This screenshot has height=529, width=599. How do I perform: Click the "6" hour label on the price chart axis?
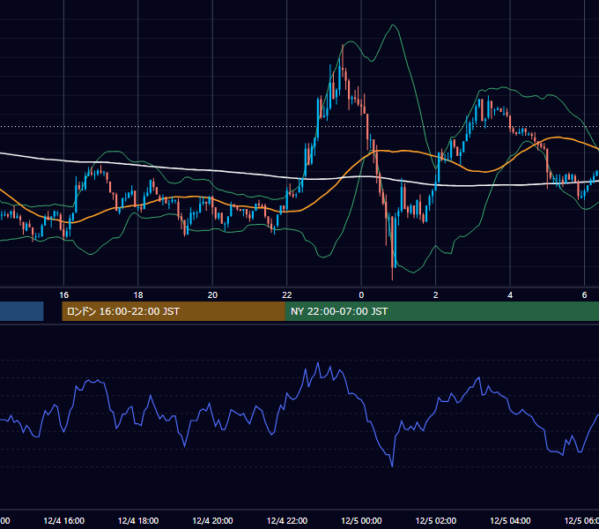point(584,295)
